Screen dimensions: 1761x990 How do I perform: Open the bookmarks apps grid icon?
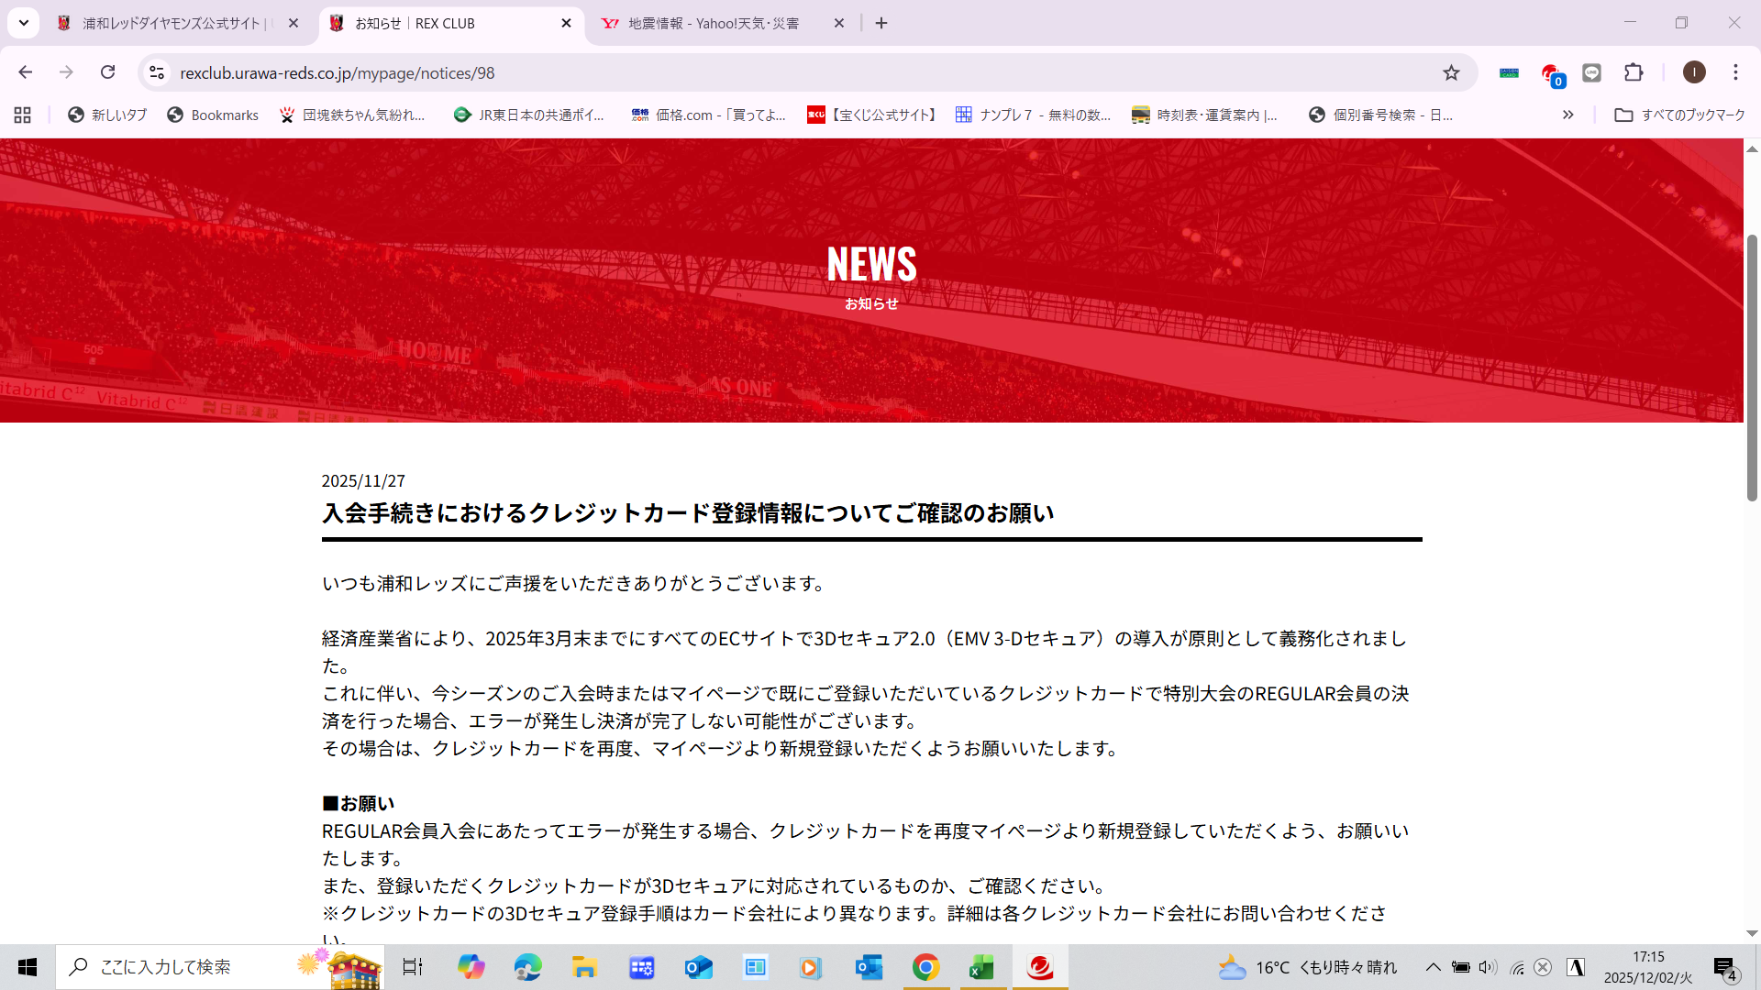coord(23,115)
